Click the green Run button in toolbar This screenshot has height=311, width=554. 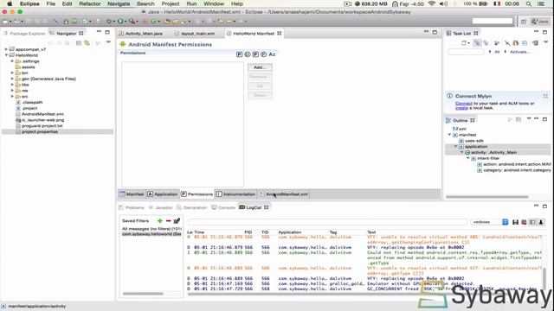tap(120, 22)
